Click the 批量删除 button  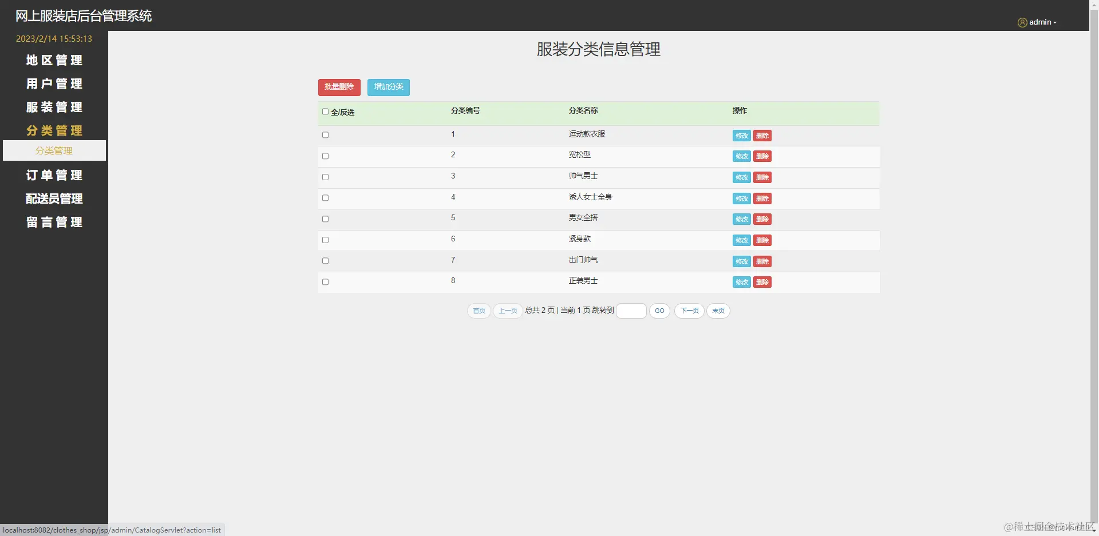[x=339, y=87]
